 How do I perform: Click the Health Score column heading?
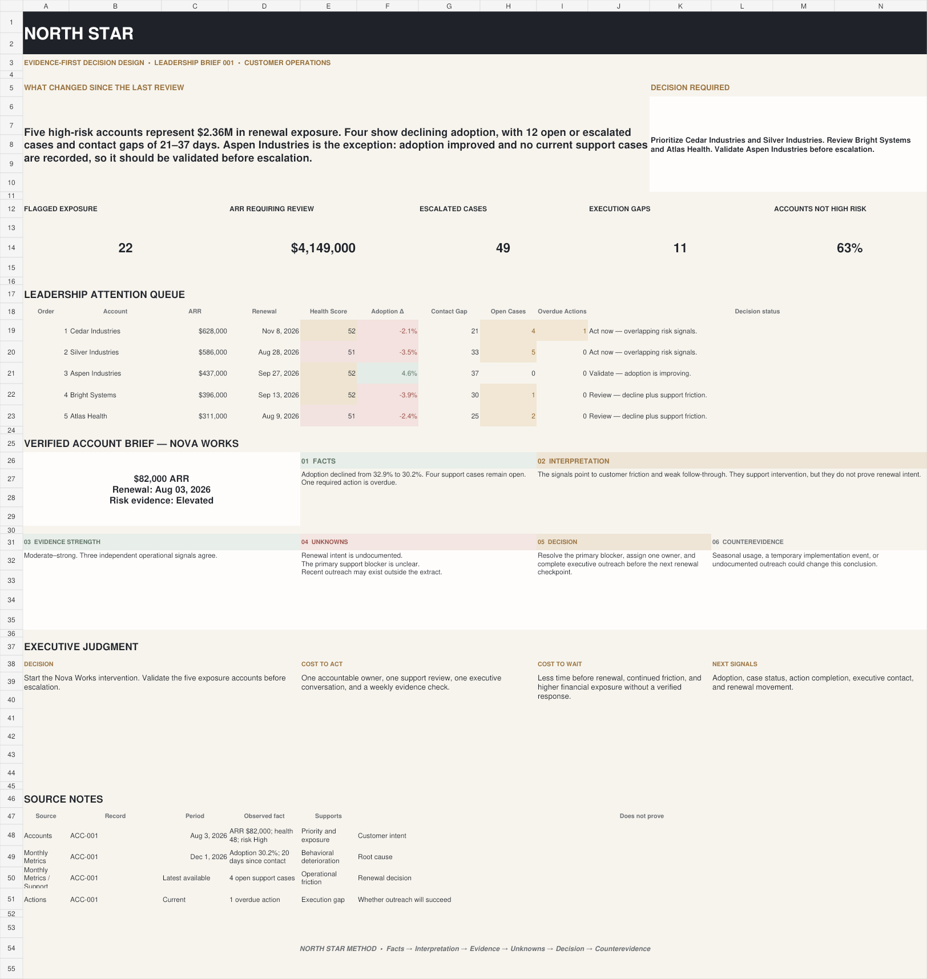coord(328,311)
